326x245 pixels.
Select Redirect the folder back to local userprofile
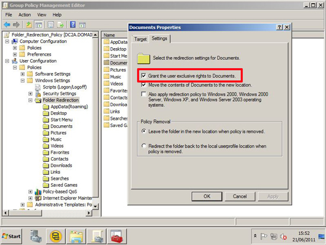click(x=143, y=146)
